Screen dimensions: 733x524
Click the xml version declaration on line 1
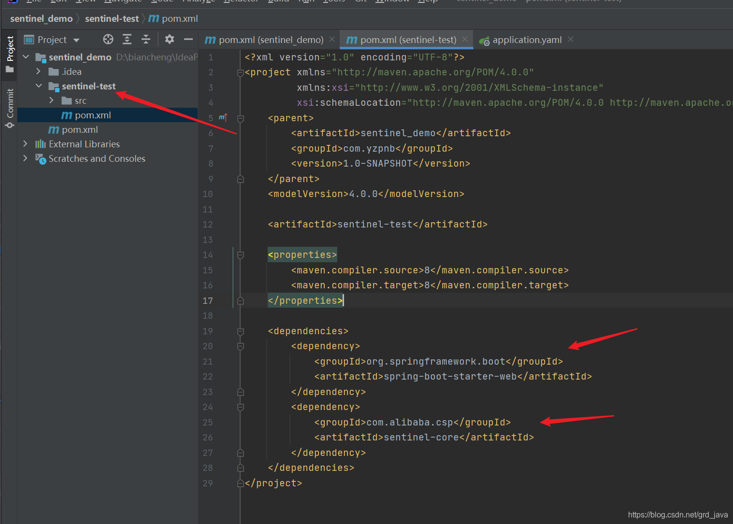(x=355, y=57)
